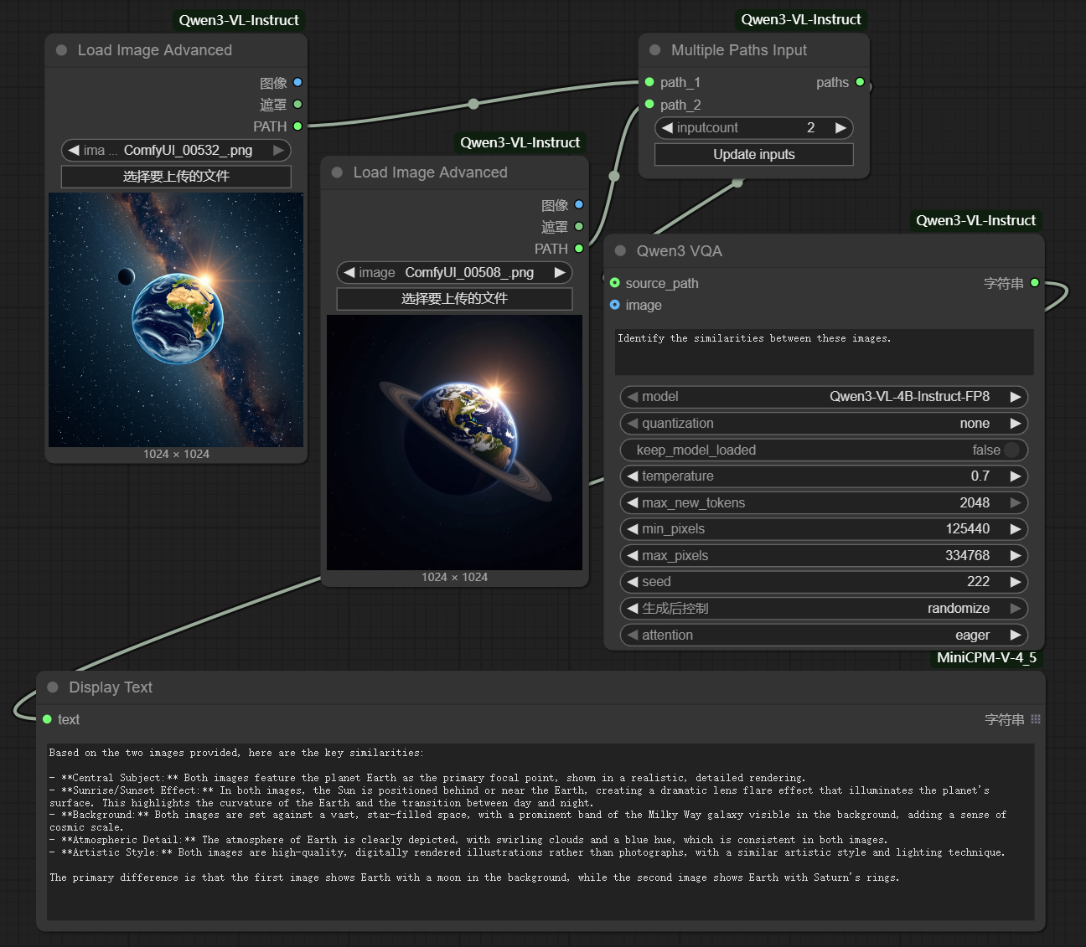Image resolution: width=1086 pixels, height=947 pixels.
Task: Click the 字符串 grid output icon on Display Text
Action: 1036,719
